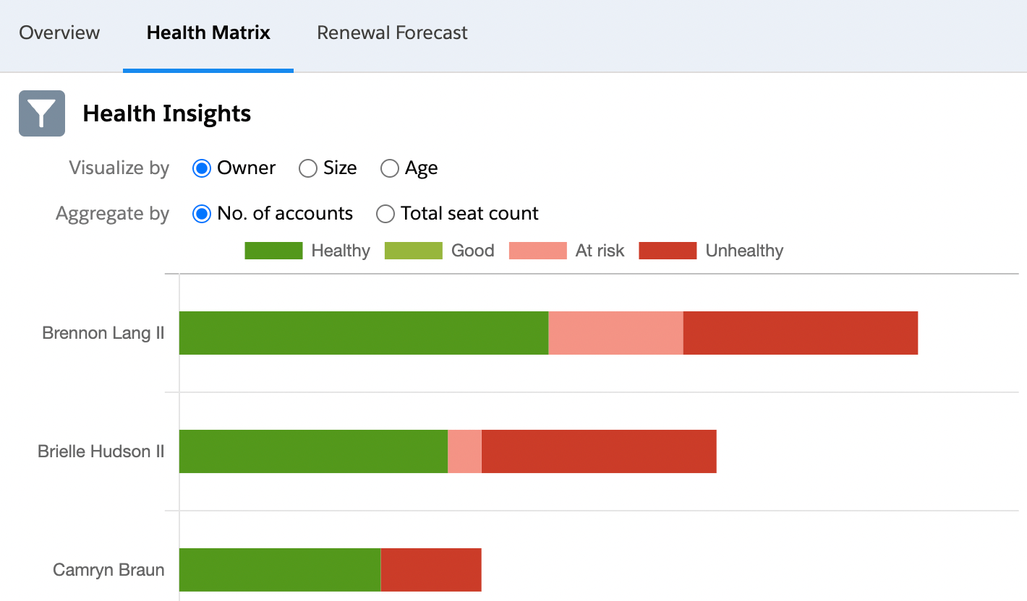Toggle the Good legend swatch
1027x601 pixels.
(413, 251)
